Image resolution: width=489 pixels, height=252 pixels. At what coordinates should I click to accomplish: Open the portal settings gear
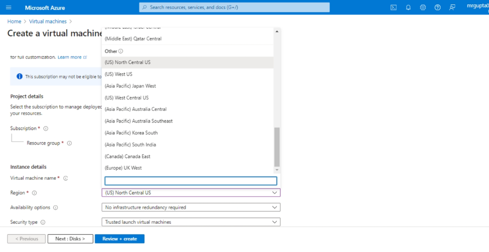423,8
